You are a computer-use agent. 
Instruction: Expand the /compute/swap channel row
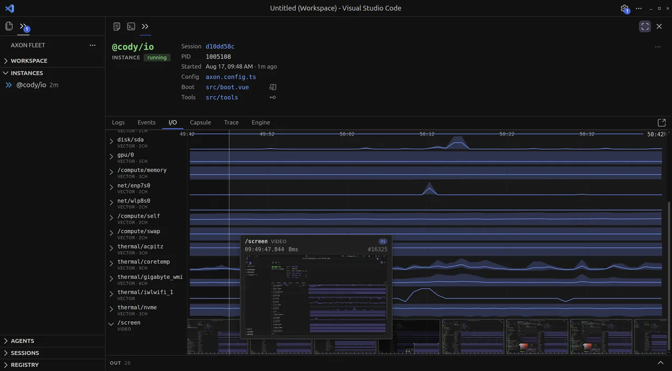coord(111,233)
